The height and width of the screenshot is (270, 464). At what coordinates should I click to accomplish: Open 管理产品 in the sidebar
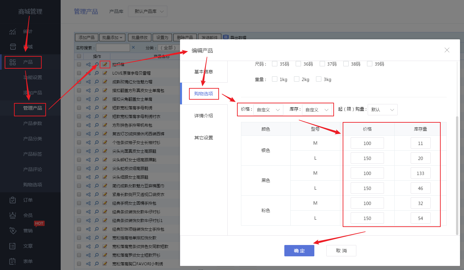point(33,108)
